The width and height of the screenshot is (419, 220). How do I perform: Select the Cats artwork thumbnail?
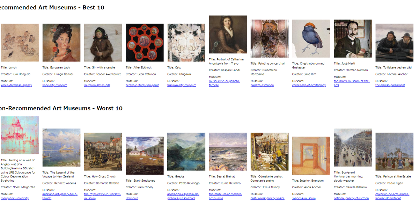(x=186, y=43)
